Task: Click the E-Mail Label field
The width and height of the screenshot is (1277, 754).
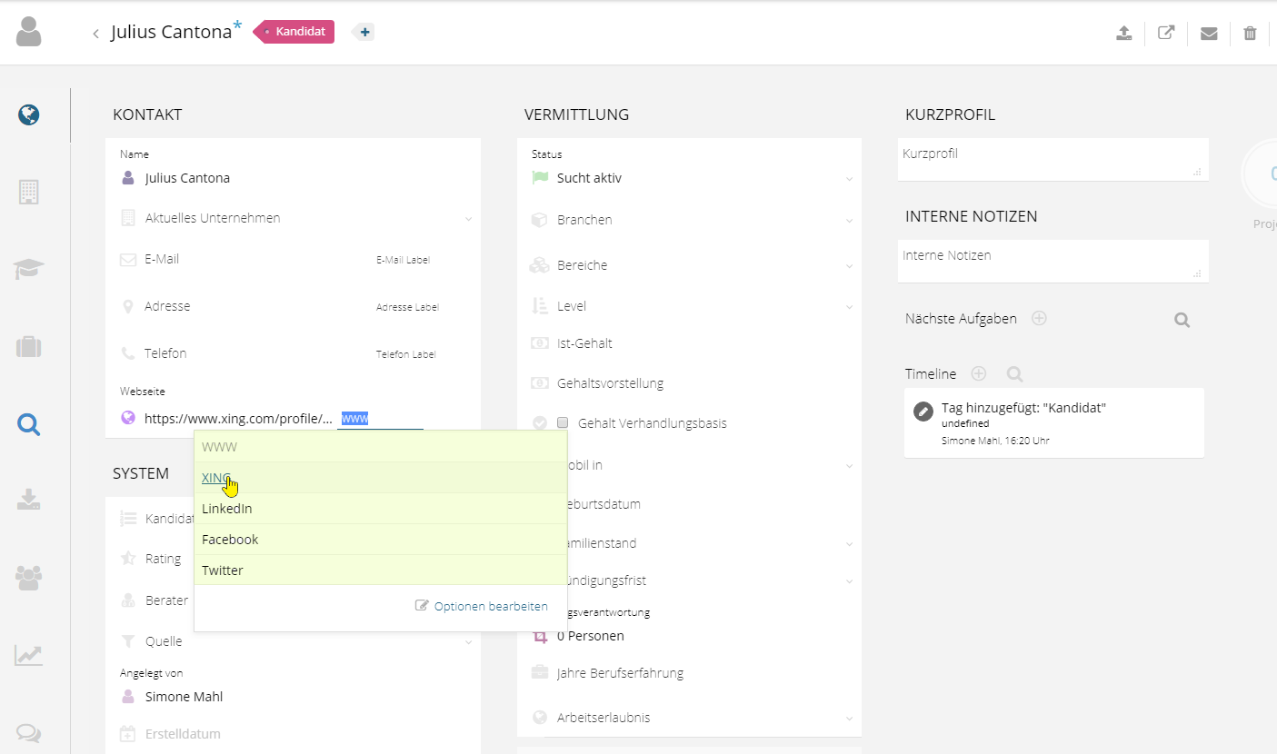Action: coord(404,260)
